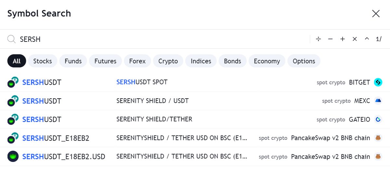390x171 pixels.
Task: Select the All filter tab
Action: pos(17,61)
